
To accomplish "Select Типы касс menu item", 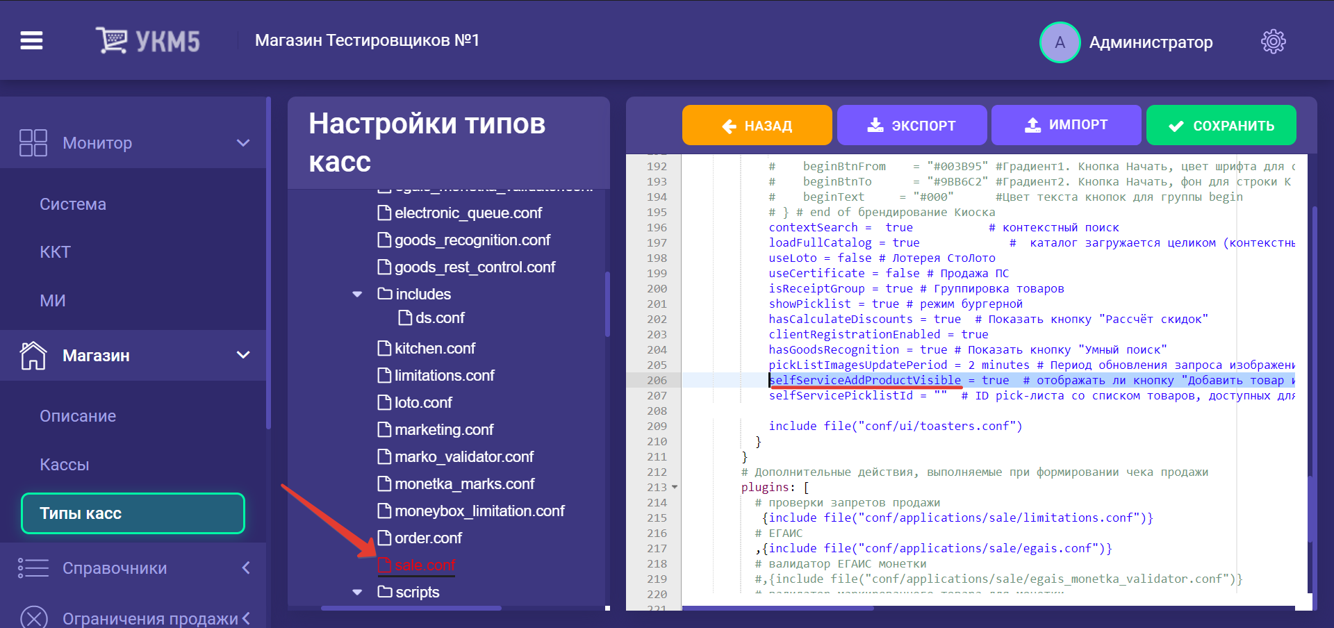I will [133, 513].
